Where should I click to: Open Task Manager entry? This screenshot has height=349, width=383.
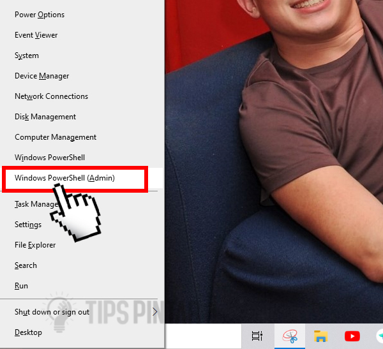82,204
